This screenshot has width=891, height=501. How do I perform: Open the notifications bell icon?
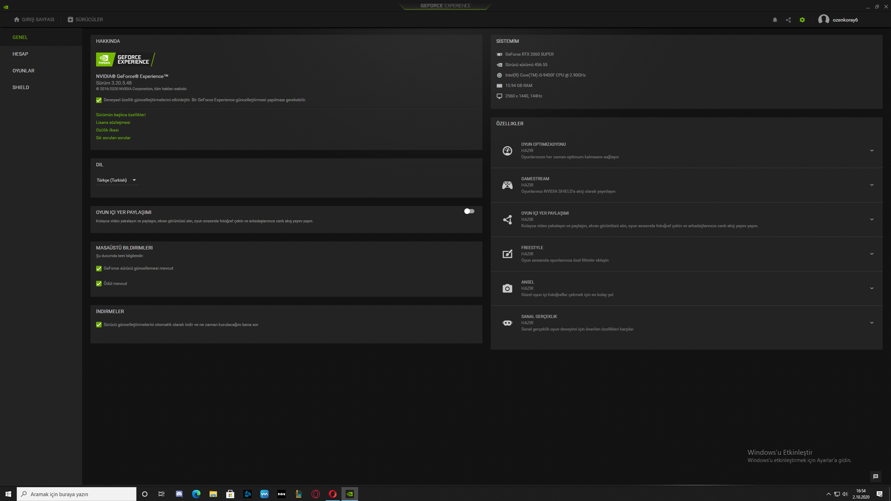775,20
